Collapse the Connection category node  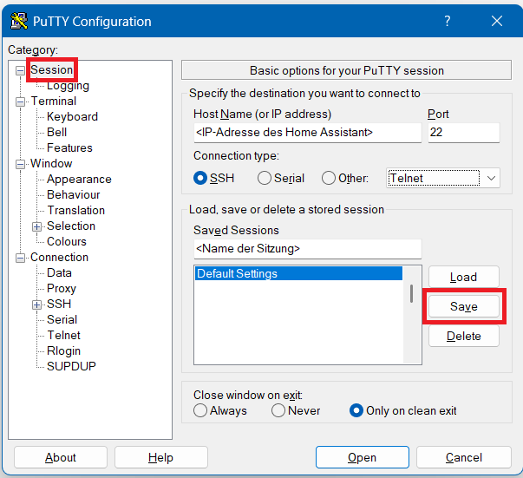coord(21,258)
